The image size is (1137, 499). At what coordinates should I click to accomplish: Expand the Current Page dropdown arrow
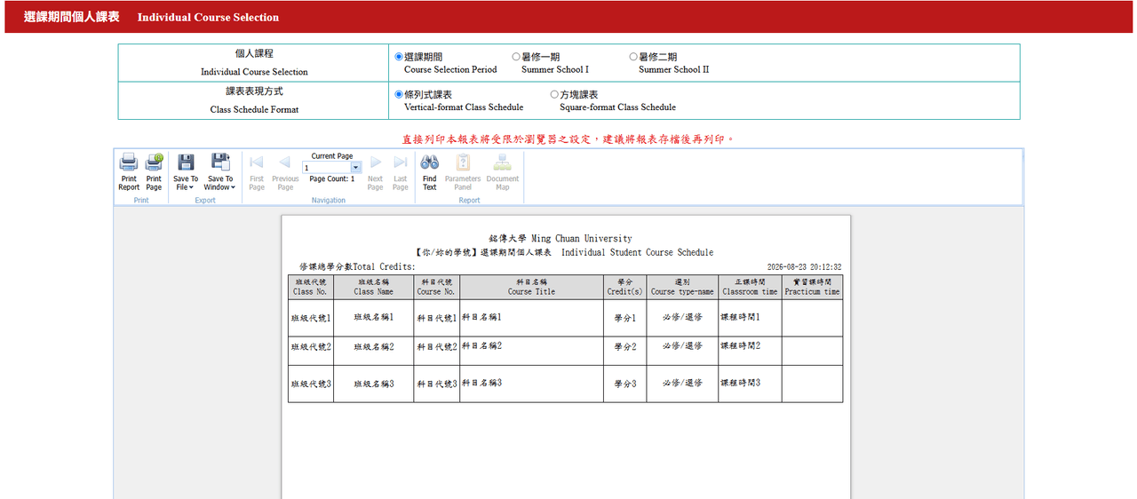click(x=356, y=167)
